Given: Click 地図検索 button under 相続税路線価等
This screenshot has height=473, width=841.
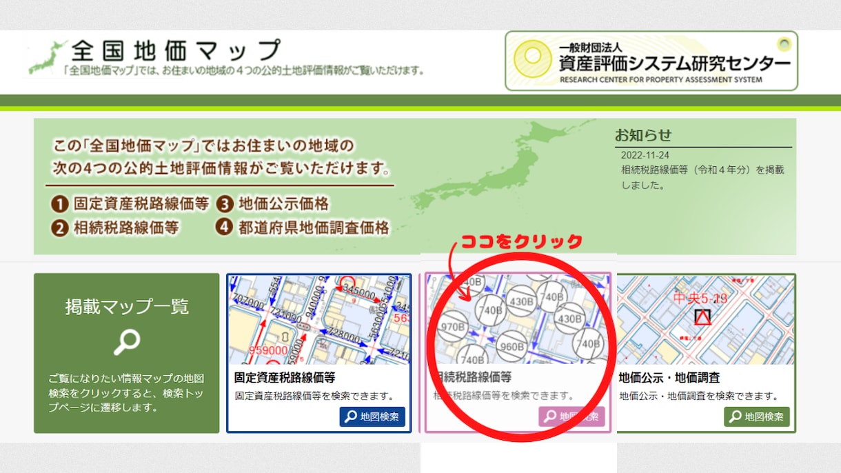Looking at the screenshot, I should 571,416.
